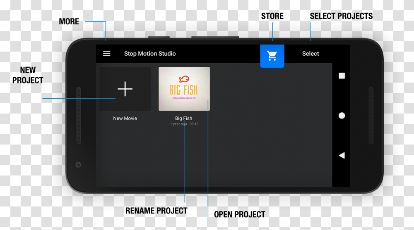Viewport: 414px width, 230px height.
Task: Click the '1 year ago - 00:13' timestamp
Action: click(184, 124)
